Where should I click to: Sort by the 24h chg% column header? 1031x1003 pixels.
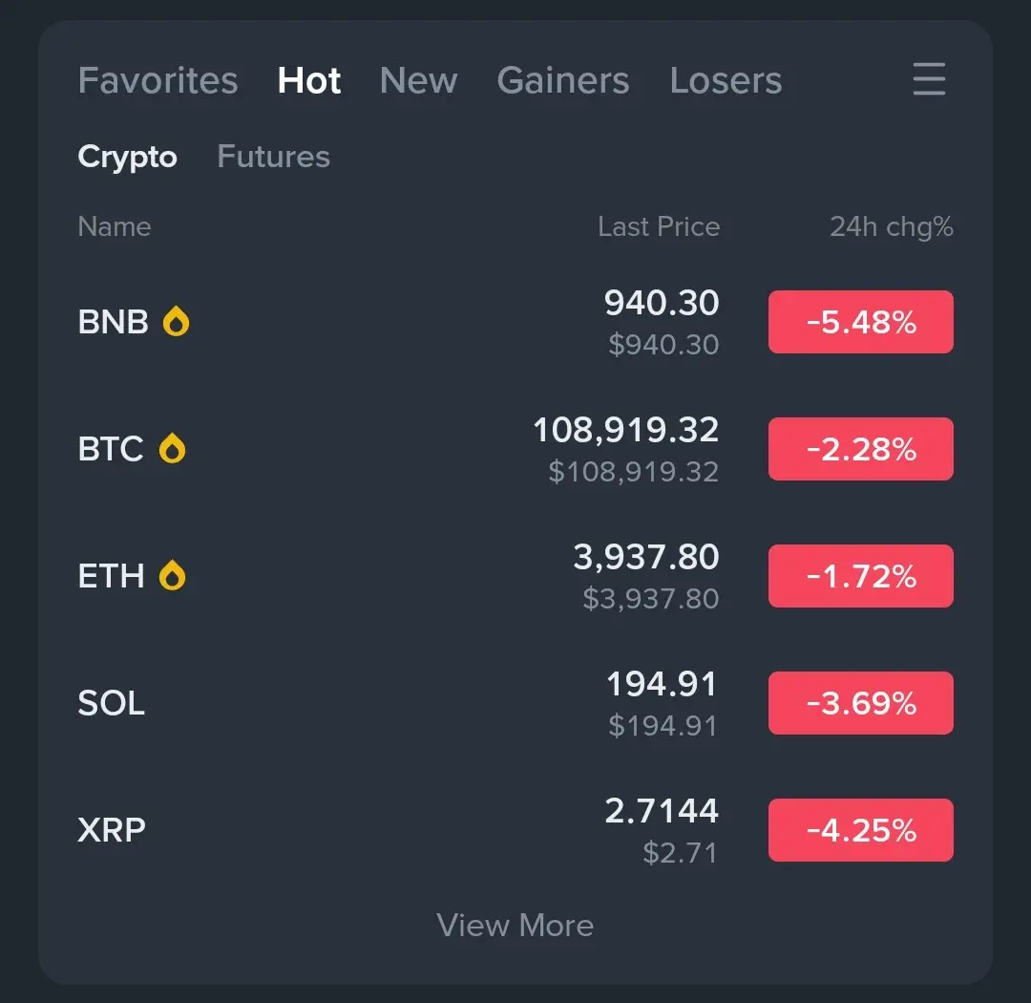[891, 226]
